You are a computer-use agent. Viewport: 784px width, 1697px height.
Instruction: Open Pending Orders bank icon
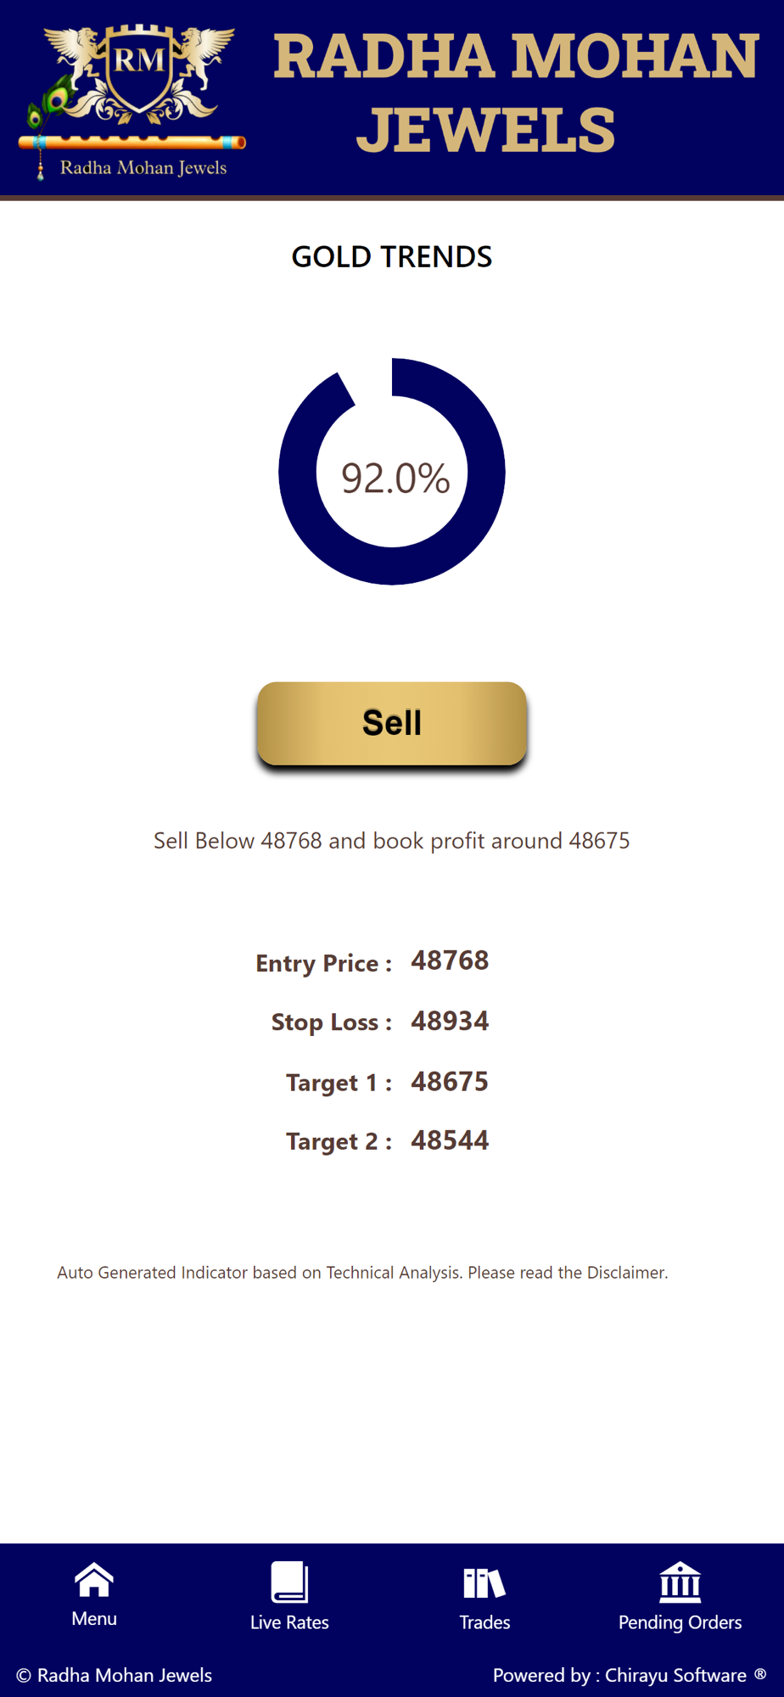[x=680, y=1582]
